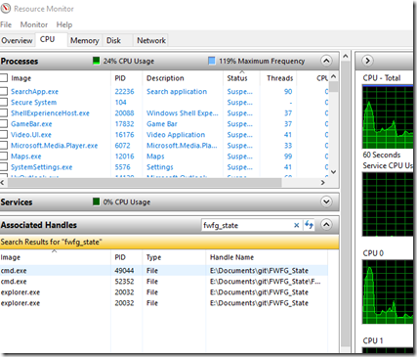The width and height of the screenshot is (417, 357).
Task: Click main pane vertical scroll up arrow
Action: point(346,57)
